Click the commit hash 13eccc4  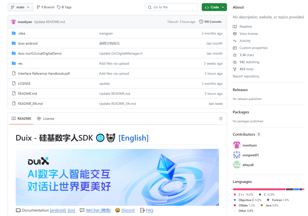tap(172, 22)
